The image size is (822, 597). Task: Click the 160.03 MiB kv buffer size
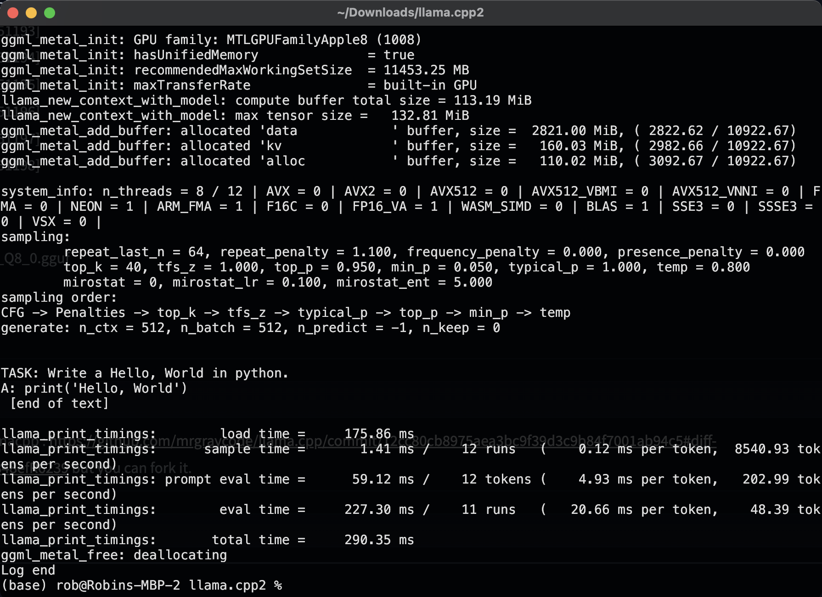click(x=580, y=146)
